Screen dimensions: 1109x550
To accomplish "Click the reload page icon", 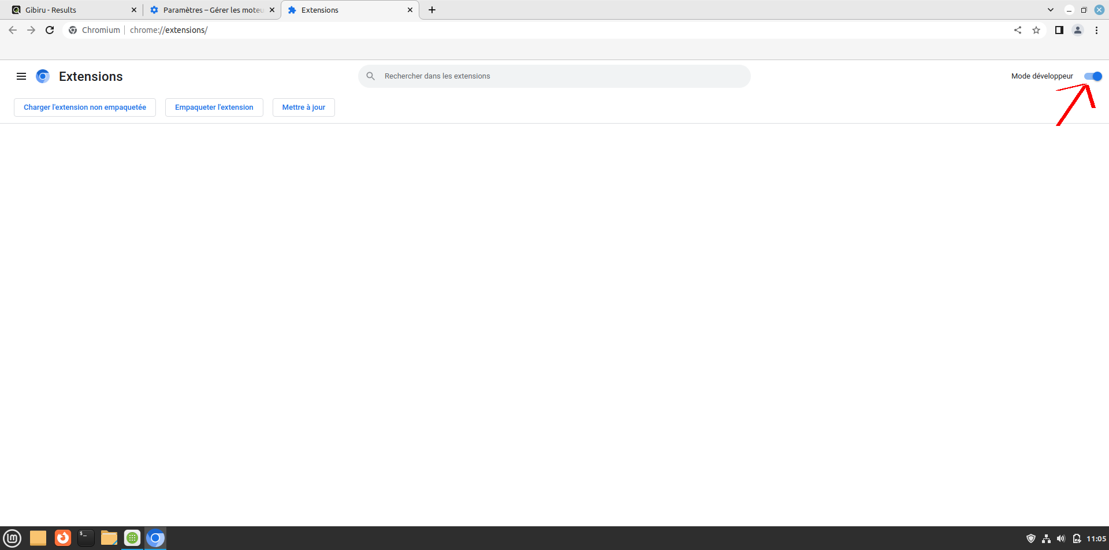I will (50, 30).
